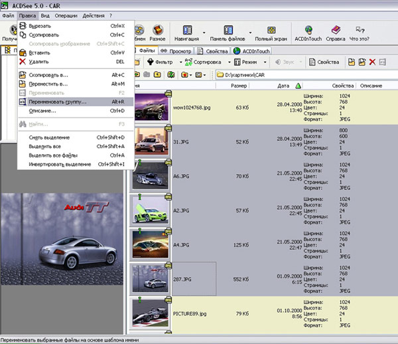The height and width of the screenshot is (344, 398).
Task: Switch to the Свойства tab
Action: [x=213, y=51]
